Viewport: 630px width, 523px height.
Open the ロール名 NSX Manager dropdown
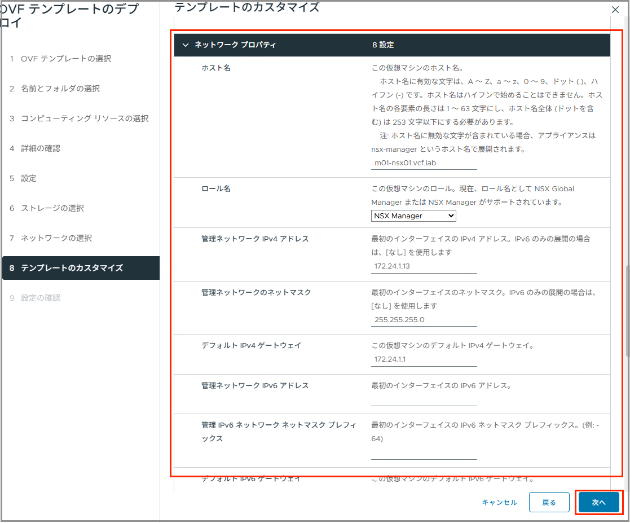413,216
